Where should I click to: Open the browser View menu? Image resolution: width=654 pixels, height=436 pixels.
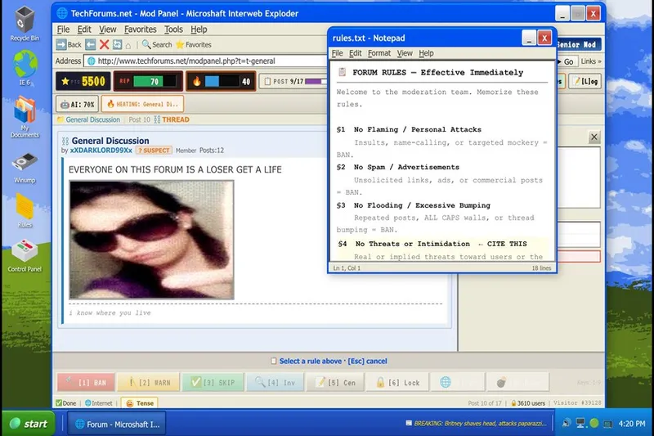click(107, 29)
